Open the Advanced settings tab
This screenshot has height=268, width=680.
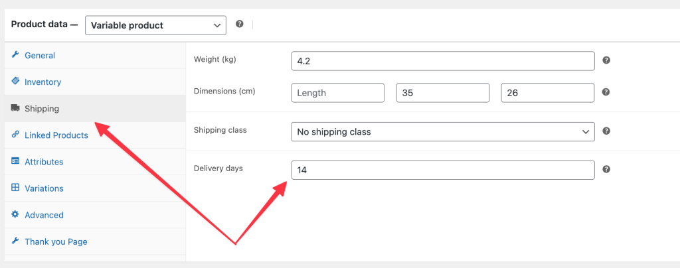[x=44, y=215]
